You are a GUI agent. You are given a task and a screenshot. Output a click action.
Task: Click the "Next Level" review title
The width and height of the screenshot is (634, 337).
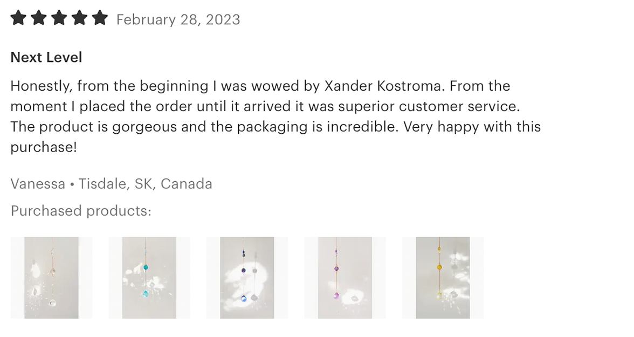point(46,58)
